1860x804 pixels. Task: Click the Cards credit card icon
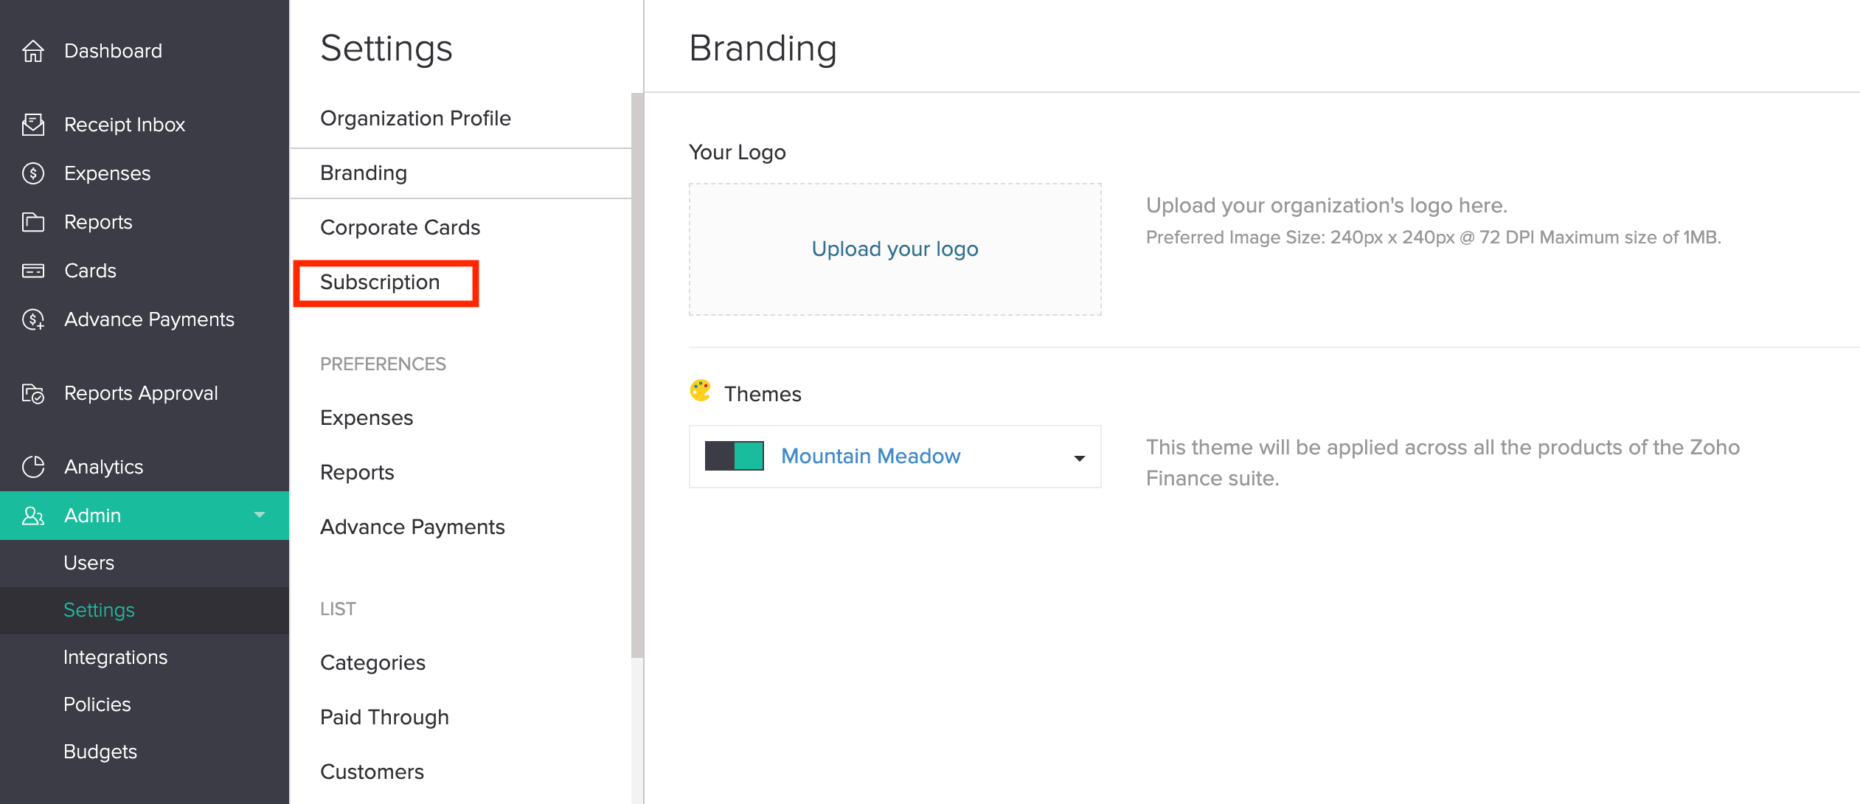click(x=33, y=271)
